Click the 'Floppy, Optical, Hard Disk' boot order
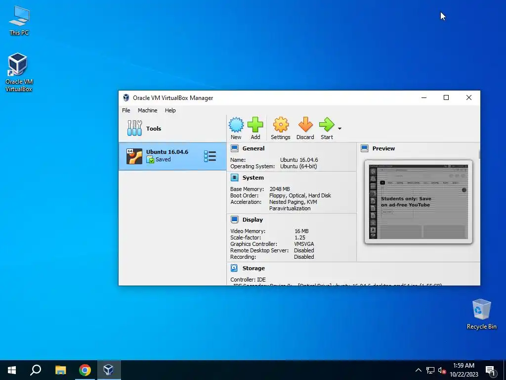Screen dimensions: 506x380 click(300, 195)
